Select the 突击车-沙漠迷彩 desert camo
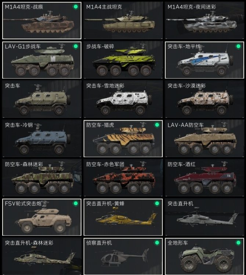Screen dimensions: 246x275 [205, 99]
